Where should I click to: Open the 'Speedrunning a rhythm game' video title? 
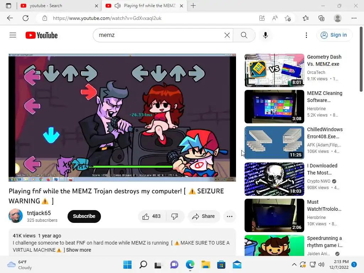325,242
